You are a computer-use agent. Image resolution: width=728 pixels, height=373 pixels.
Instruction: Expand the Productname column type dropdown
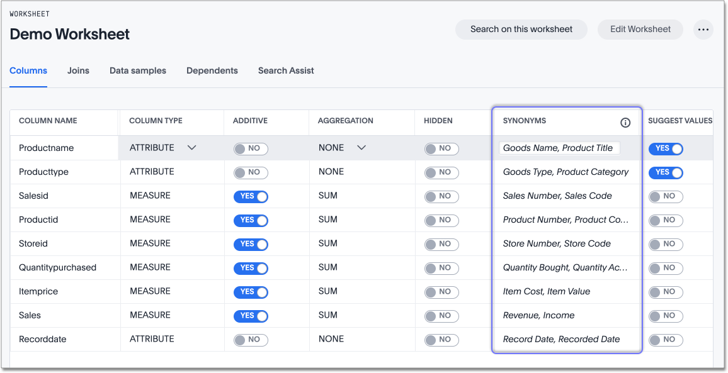coord(191,148)
